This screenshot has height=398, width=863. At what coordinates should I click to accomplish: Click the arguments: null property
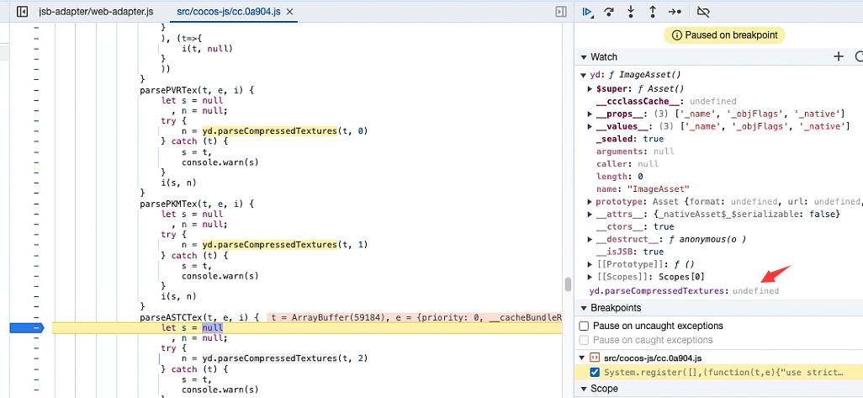634,151
